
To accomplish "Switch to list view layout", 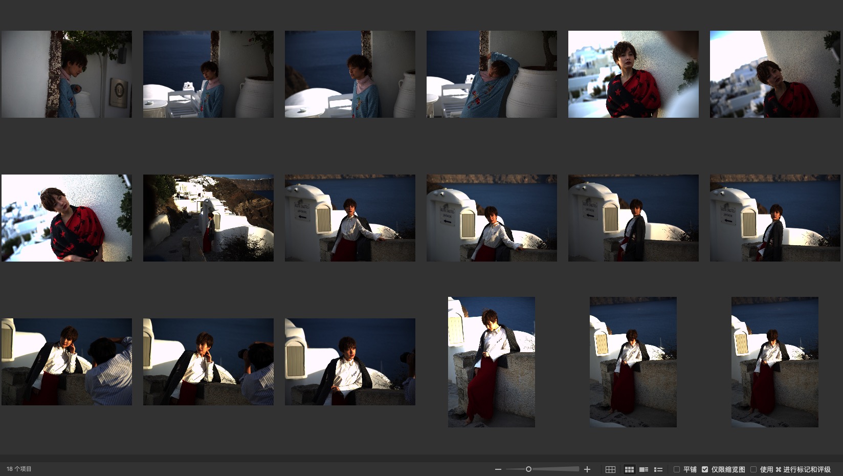I will click(658, 469).
